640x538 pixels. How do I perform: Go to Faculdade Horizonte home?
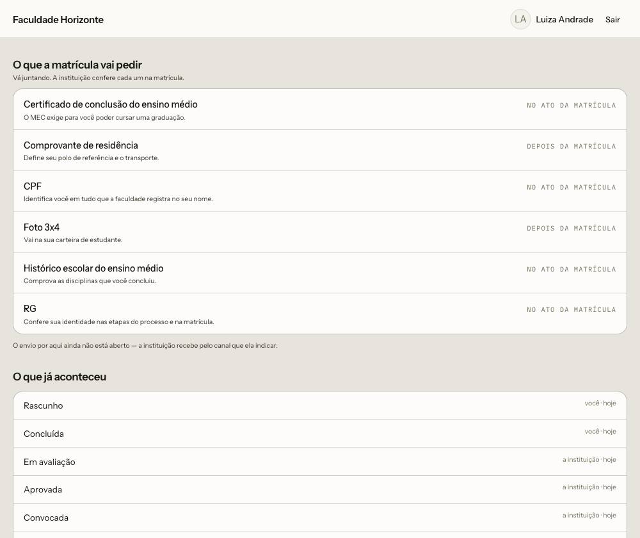click(58, 20)
